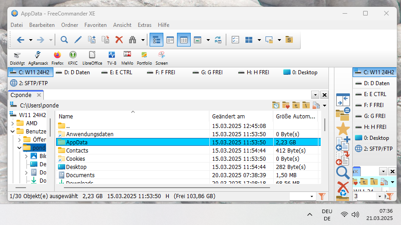Open the thumbnails view dropdown arrow
The height and width of the screenshot is (225, 401).
coord(208,40)
